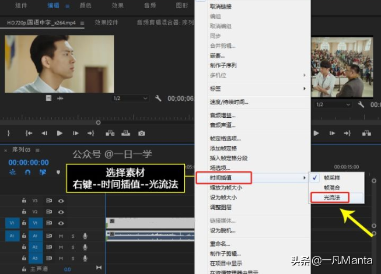Mute audio track A3
The width and height of the screenshot is (381, 274).
tap(61, 258)
